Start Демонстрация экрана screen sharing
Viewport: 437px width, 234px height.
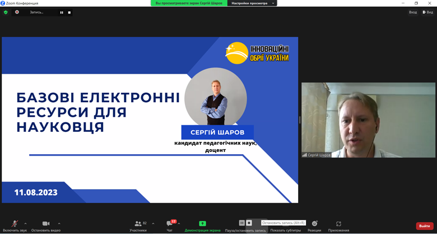202,225
